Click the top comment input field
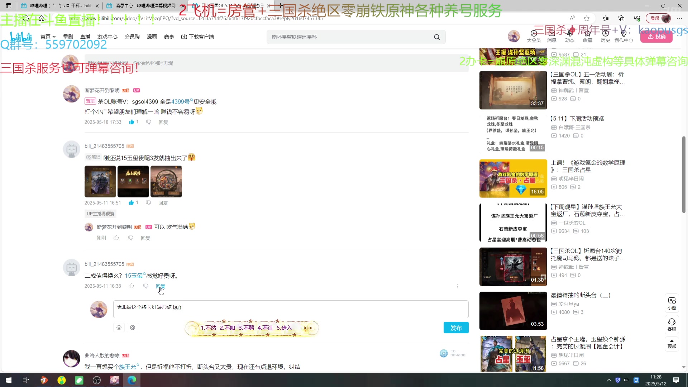 (x=276, y=63)
